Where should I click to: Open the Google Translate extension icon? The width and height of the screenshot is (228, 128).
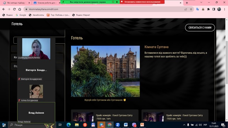coord(198,9)
